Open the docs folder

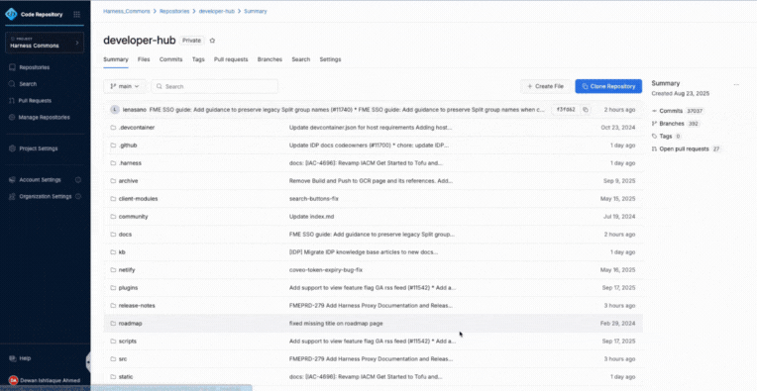pyautogui.click(x=125, y=235)
